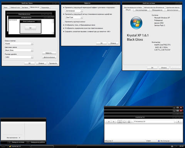Open the Дополнительно tab in System Properties
The image size is (185, 148).
point(173,10)
